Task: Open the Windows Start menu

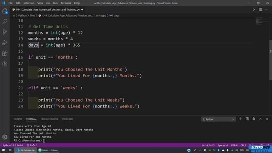Action: click(x=3, y=150)
